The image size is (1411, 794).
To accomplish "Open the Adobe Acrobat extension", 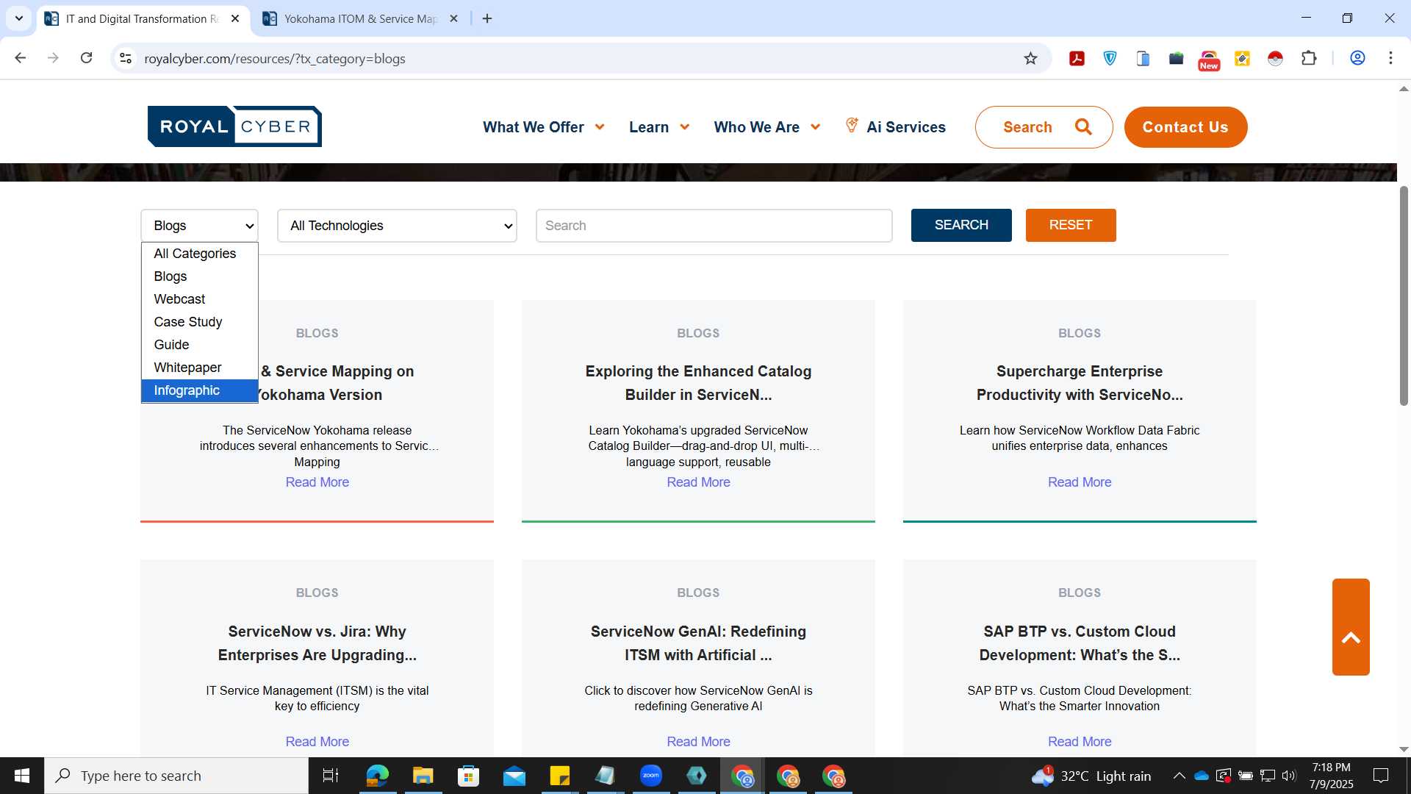I will pos(1077,58).
